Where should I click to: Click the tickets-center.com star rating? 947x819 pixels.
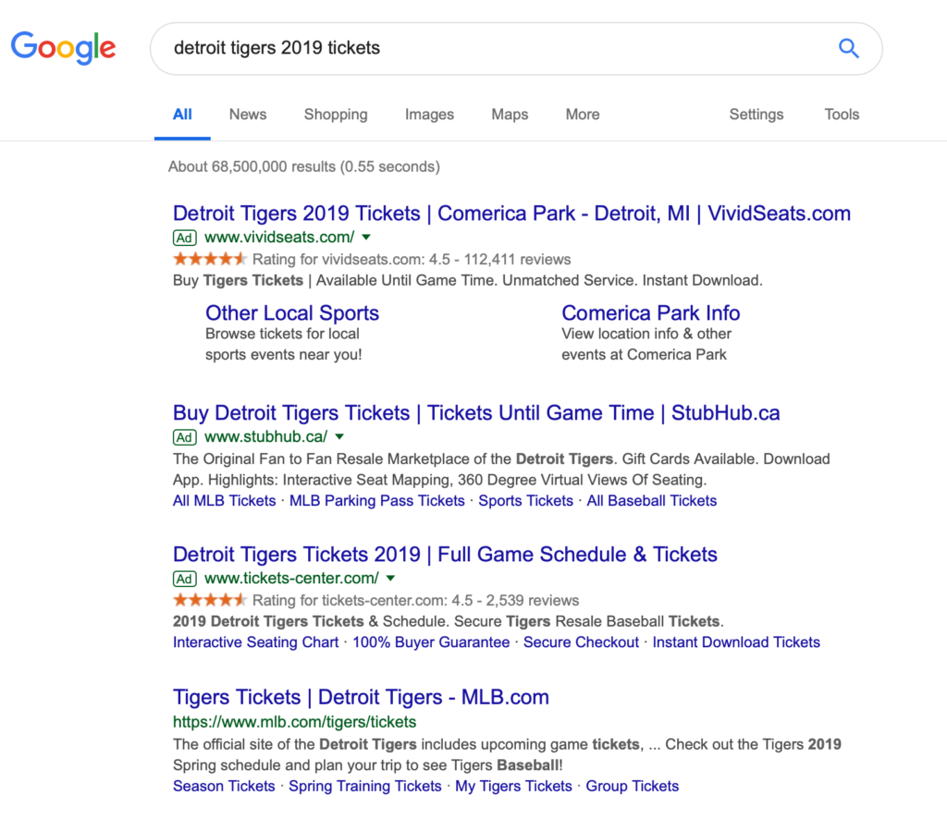(210, 600)
